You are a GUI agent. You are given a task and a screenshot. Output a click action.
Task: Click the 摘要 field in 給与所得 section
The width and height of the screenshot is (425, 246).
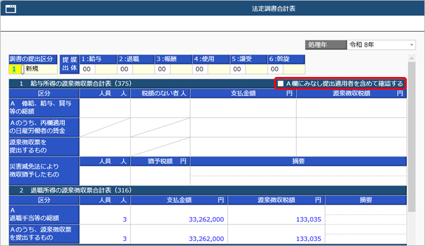(299, 175)
